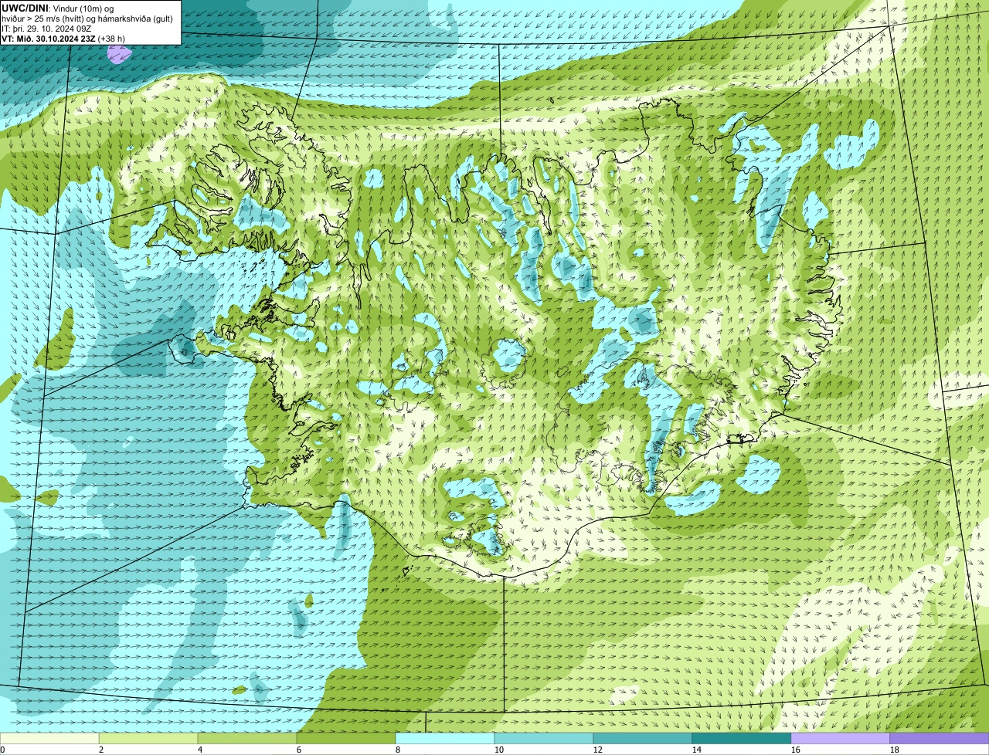The width and height of the screenshot is (989, 755).
Task: Click the 12–14 m/s teal legend swatch
Action: tap(643, 739)
